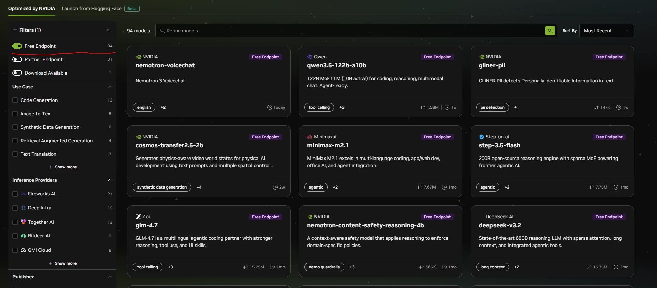Click the Refine models search field
The image size is (657, 288).
[x=351, y=31]
